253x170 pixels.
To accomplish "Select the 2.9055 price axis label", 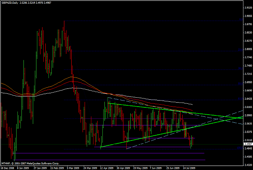I will pos(248,16).
